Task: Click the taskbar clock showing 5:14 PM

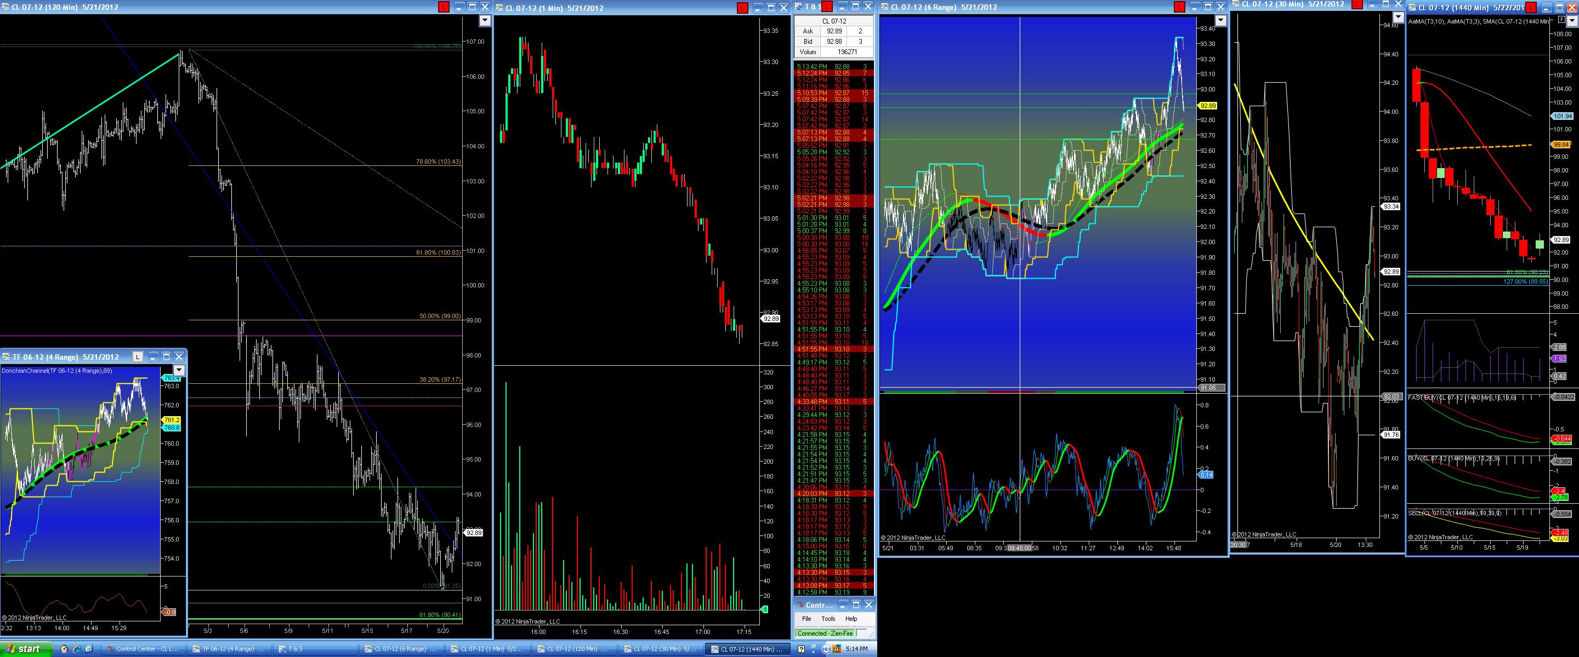Action: point(857,649)
